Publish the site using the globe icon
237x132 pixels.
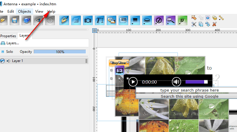point(26,20)
